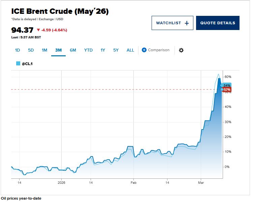Select the 5D time range tab

tap(31, 50)
